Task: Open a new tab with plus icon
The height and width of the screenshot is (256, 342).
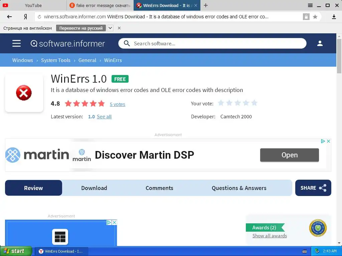Action: click(x=206, y=5)
